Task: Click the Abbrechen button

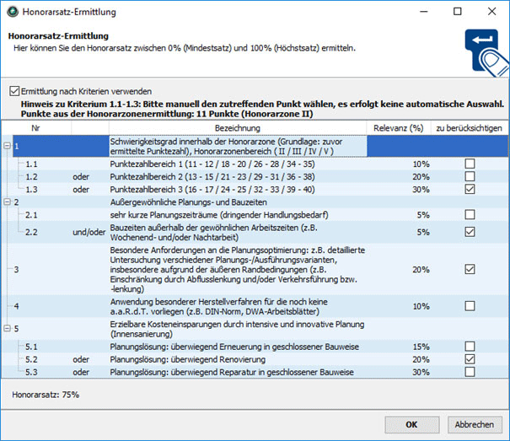Action: pyautogui.click(x=475, y=424)
